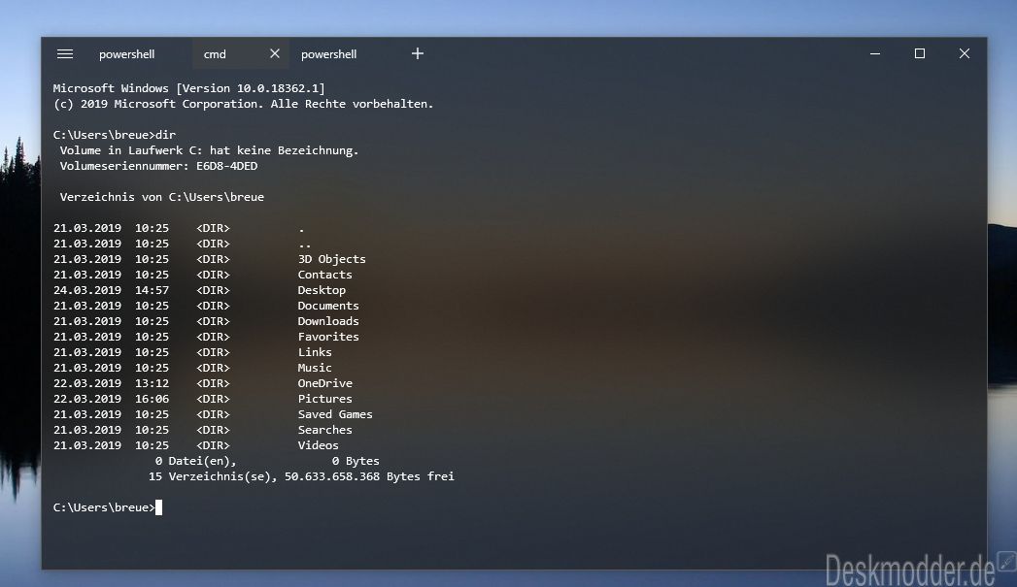Viewport: 1017px width, 587px height.
Task: Open the hamburger menu in the terminal
Action: pos(65,53)
